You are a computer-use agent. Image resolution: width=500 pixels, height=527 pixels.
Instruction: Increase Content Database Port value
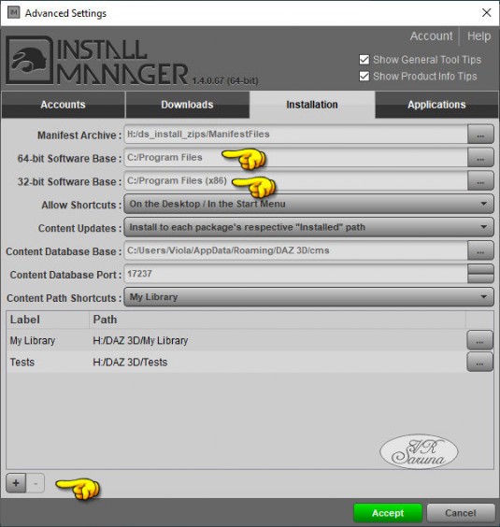(480, 269)
